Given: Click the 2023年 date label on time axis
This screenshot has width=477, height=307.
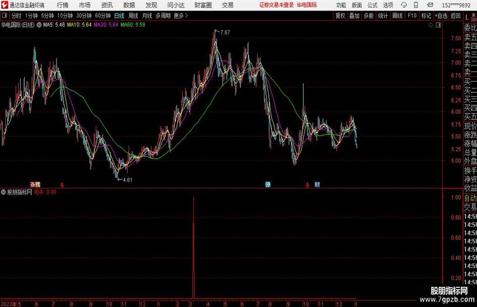Looking at the screenshot, I should pyautogui.click(x=9, y=304).
